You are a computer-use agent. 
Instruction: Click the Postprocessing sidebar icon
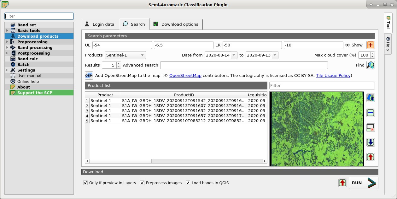click(x=13, y=53)
